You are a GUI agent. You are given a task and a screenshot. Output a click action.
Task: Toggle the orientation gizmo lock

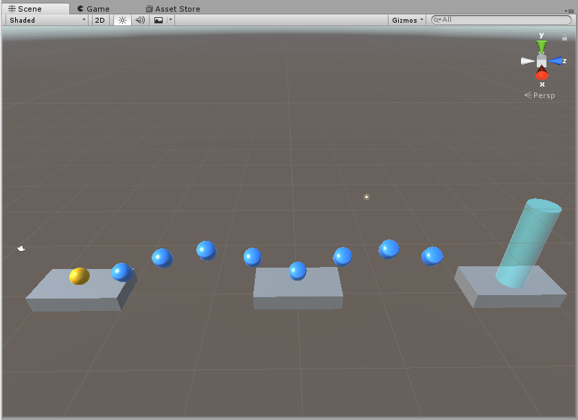pos(564,37)
